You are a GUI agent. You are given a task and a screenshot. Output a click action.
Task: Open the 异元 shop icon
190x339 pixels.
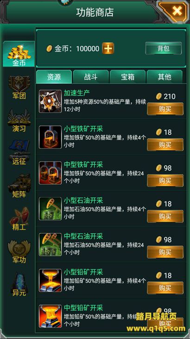click(x=19, y=285)
